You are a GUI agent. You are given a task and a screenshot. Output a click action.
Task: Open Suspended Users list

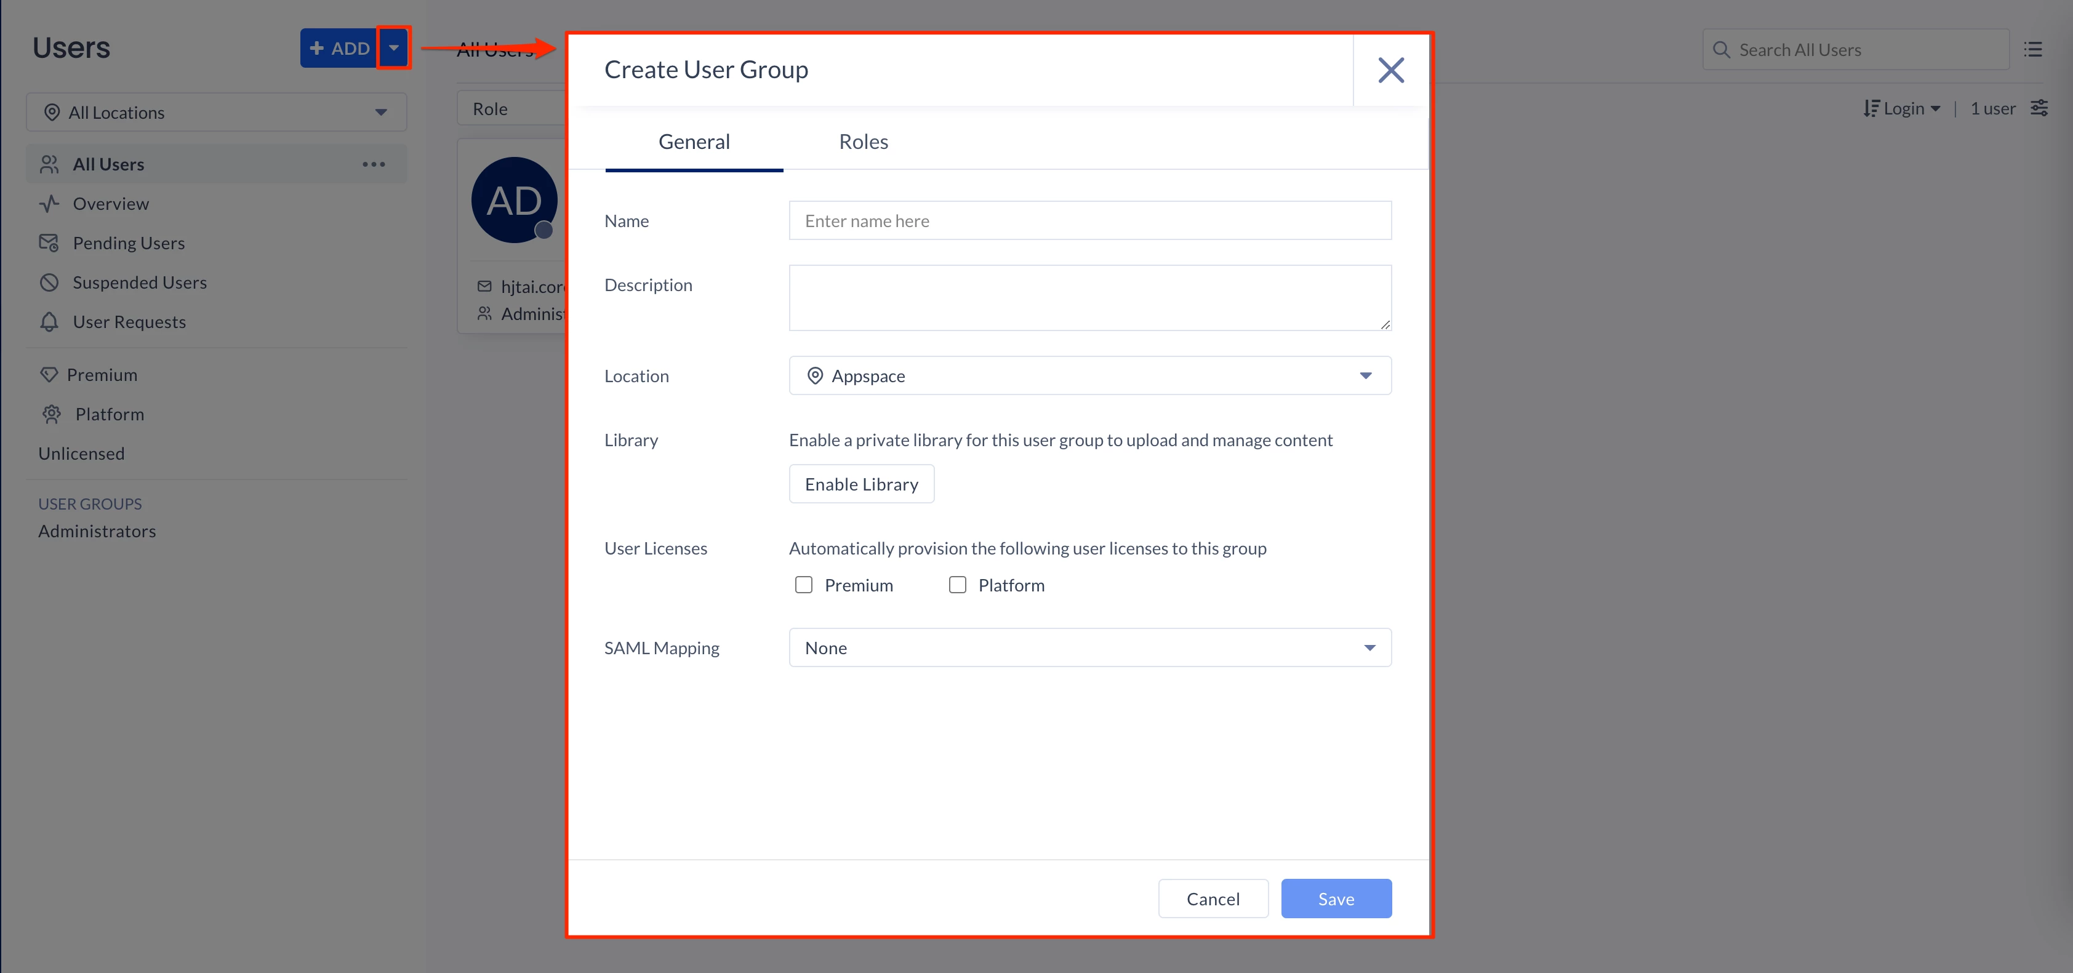pyautogui.click(x=139, y=282)
